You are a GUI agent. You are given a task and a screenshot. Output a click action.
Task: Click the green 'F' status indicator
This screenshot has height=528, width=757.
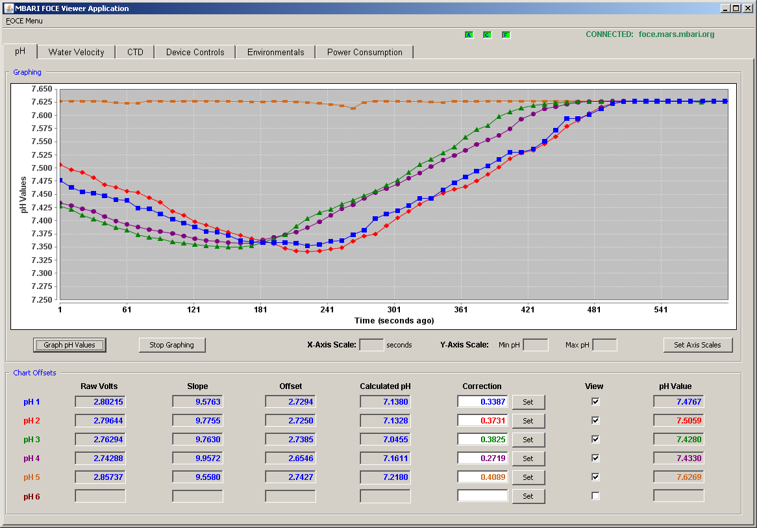tap(506, 35)
